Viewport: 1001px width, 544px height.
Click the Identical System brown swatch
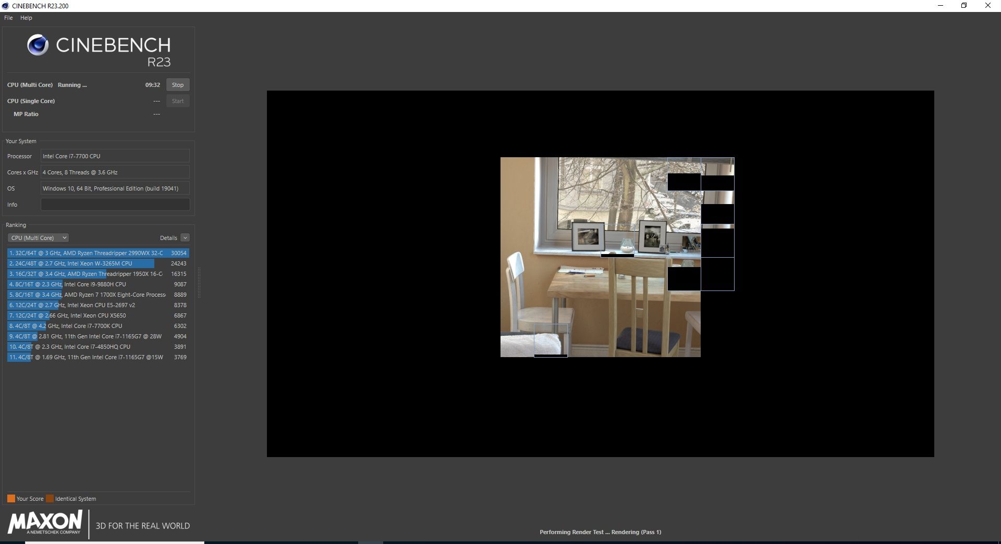point(50,499)
